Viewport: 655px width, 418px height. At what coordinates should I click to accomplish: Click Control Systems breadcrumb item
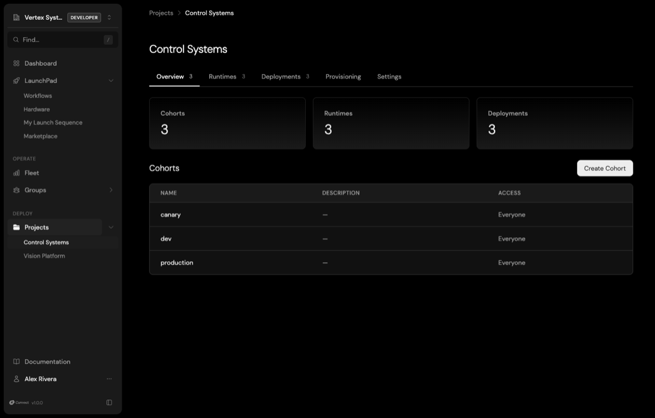pyautogui.click(x=209, y=13)
